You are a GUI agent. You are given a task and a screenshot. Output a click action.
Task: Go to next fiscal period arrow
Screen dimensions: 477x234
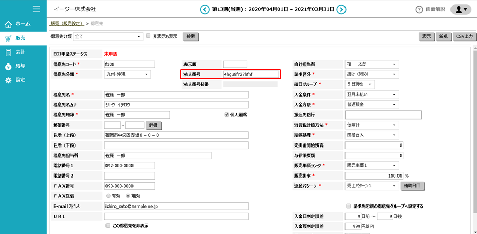341,9
